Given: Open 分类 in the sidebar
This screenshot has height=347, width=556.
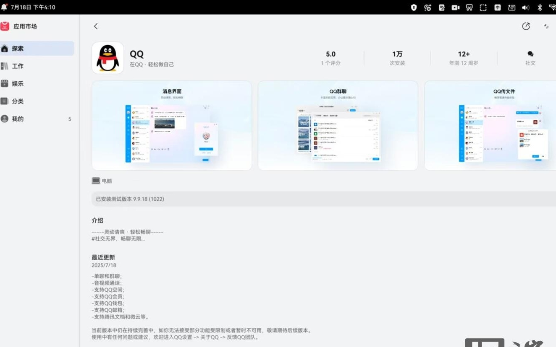Looking at the screenshot, I should (37, 101).
